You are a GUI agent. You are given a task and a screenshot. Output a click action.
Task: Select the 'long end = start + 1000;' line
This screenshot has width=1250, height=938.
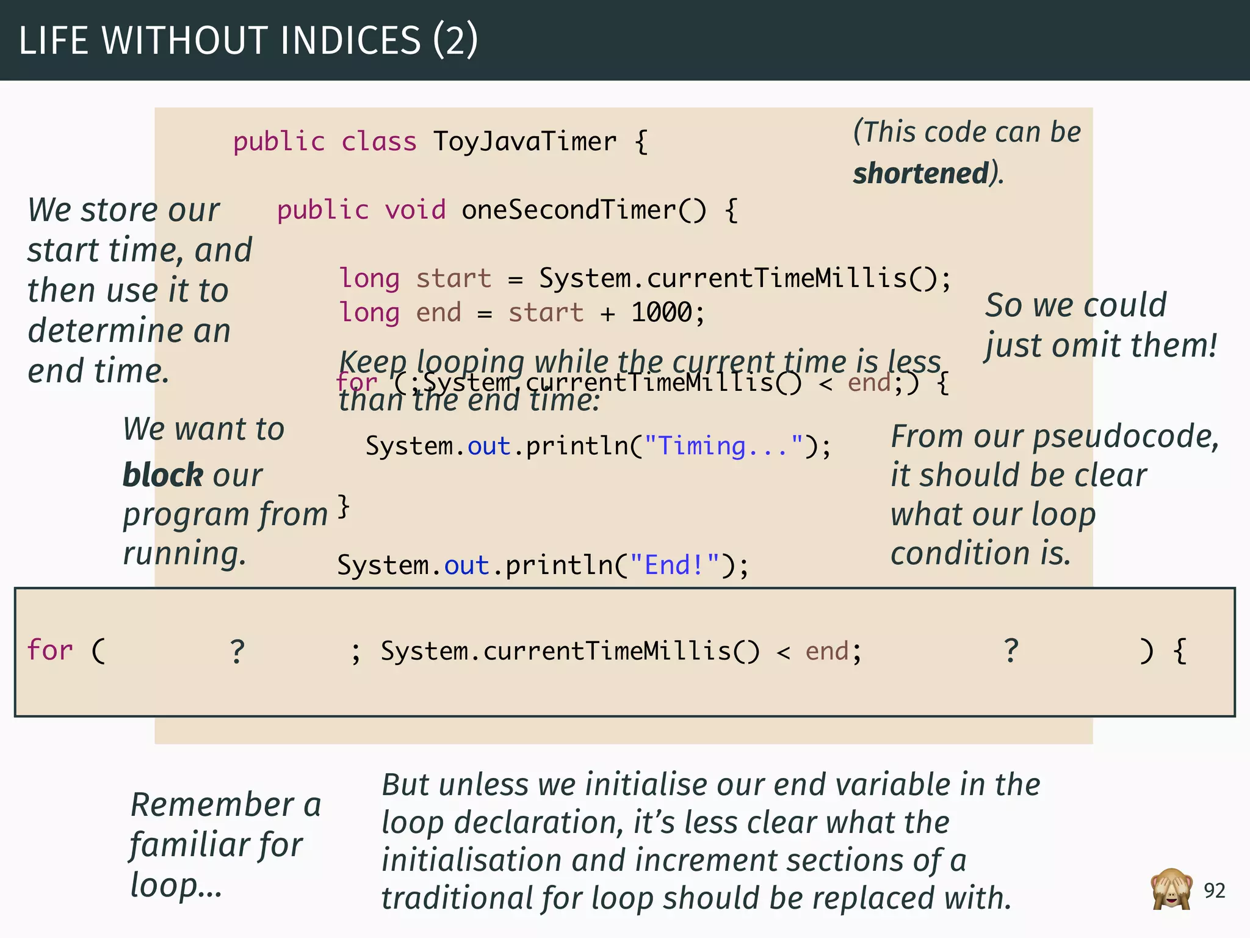click(x=522, y=313)
